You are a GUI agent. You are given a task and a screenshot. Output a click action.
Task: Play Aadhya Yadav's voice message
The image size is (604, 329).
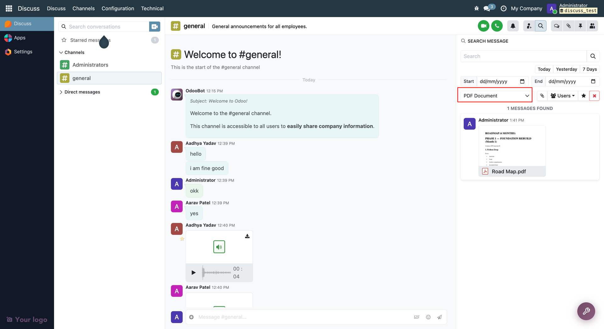click(193, 272)
